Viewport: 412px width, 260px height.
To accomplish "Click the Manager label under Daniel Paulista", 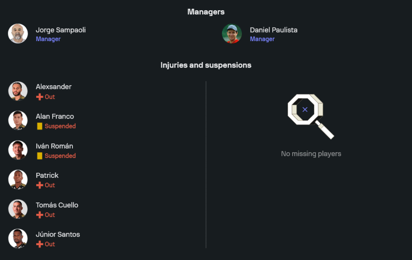I will click(262, 39).
